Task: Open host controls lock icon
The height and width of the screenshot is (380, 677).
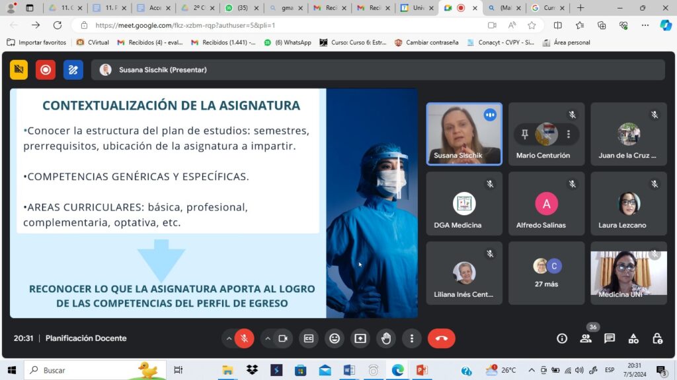Action: coord(657,338)
